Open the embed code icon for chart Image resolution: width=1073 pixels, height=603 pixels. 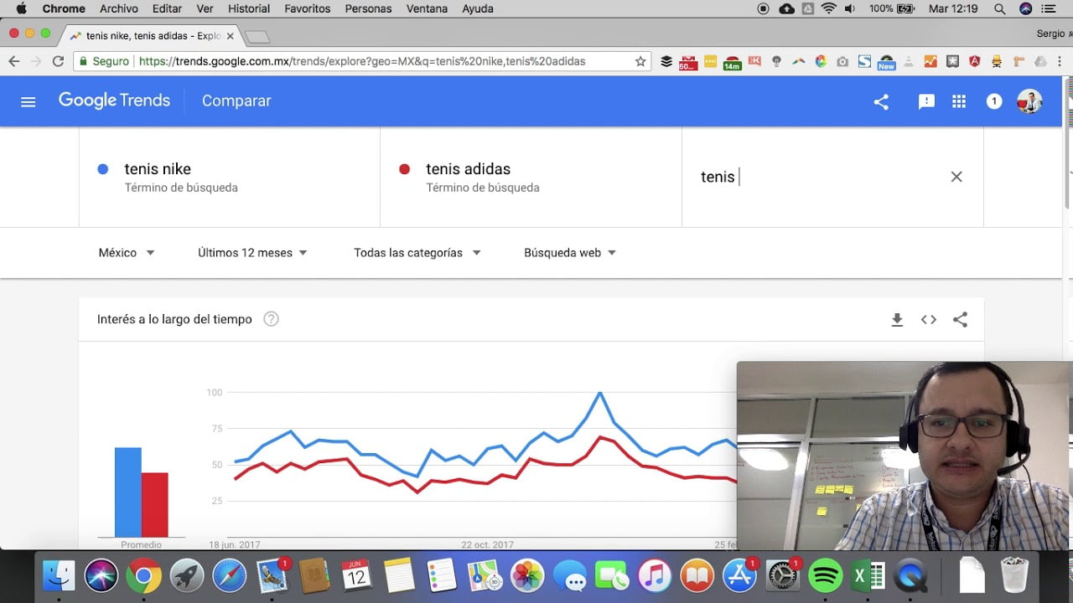[x=928, y=319]
